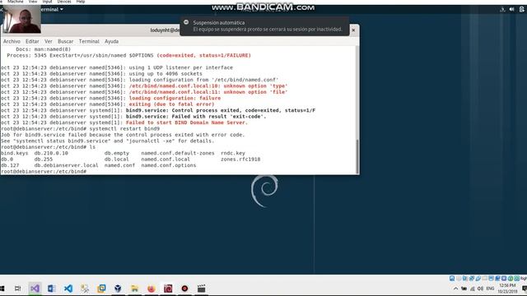This screenshot has height=296, width=527.
Task: Open GNOME network status icon in top bar
Action: (x=502, y=9)
